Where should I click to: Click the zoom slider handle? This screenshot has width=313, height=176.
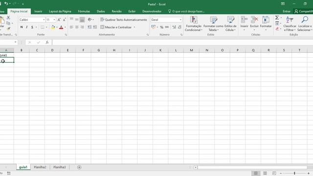click(294, 173)
